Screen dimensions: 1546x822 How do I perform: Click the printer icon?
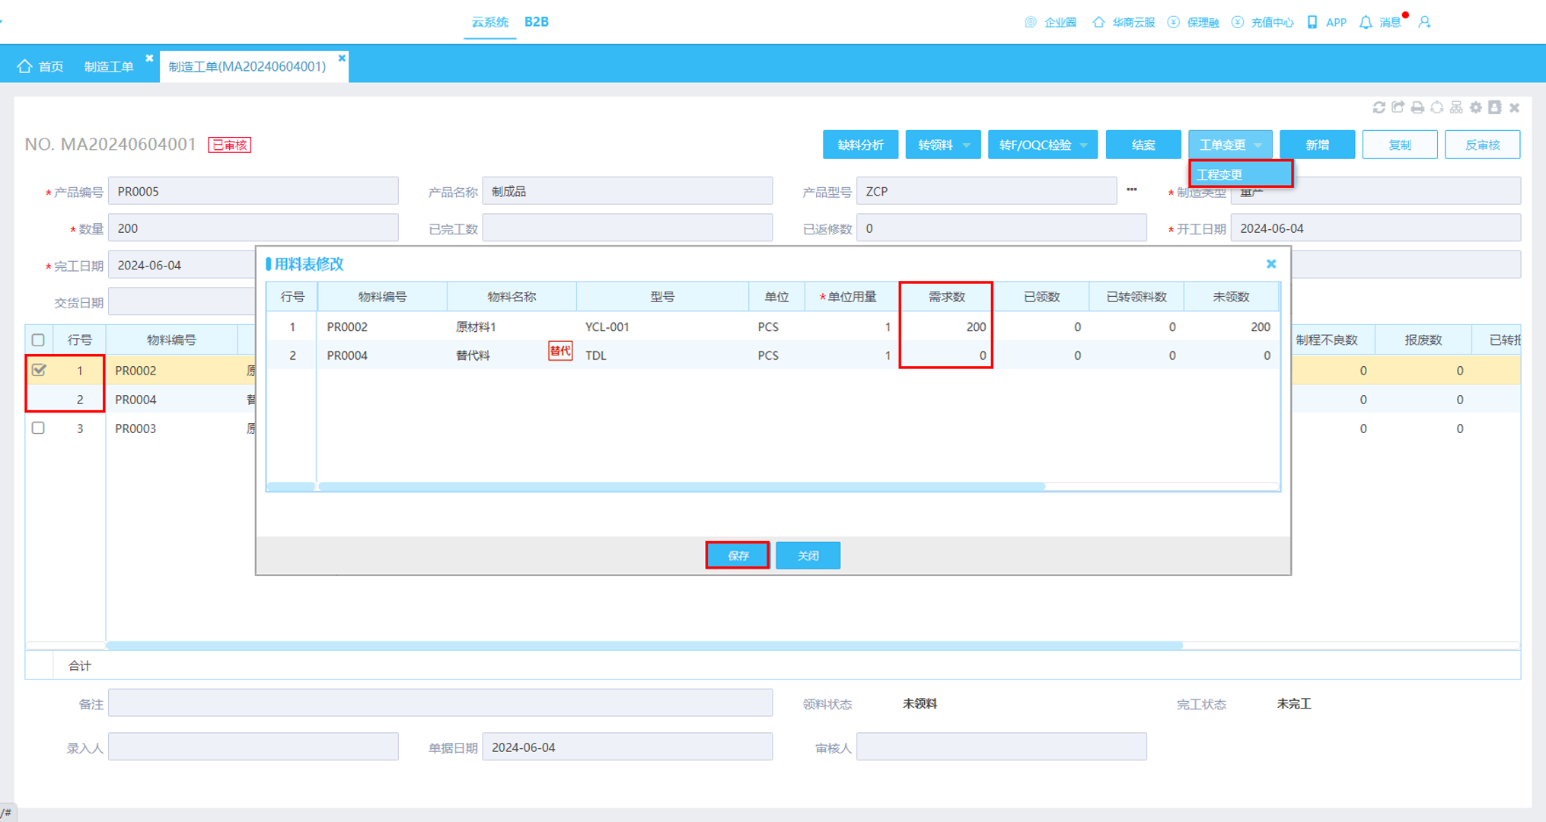(1417, 107)
